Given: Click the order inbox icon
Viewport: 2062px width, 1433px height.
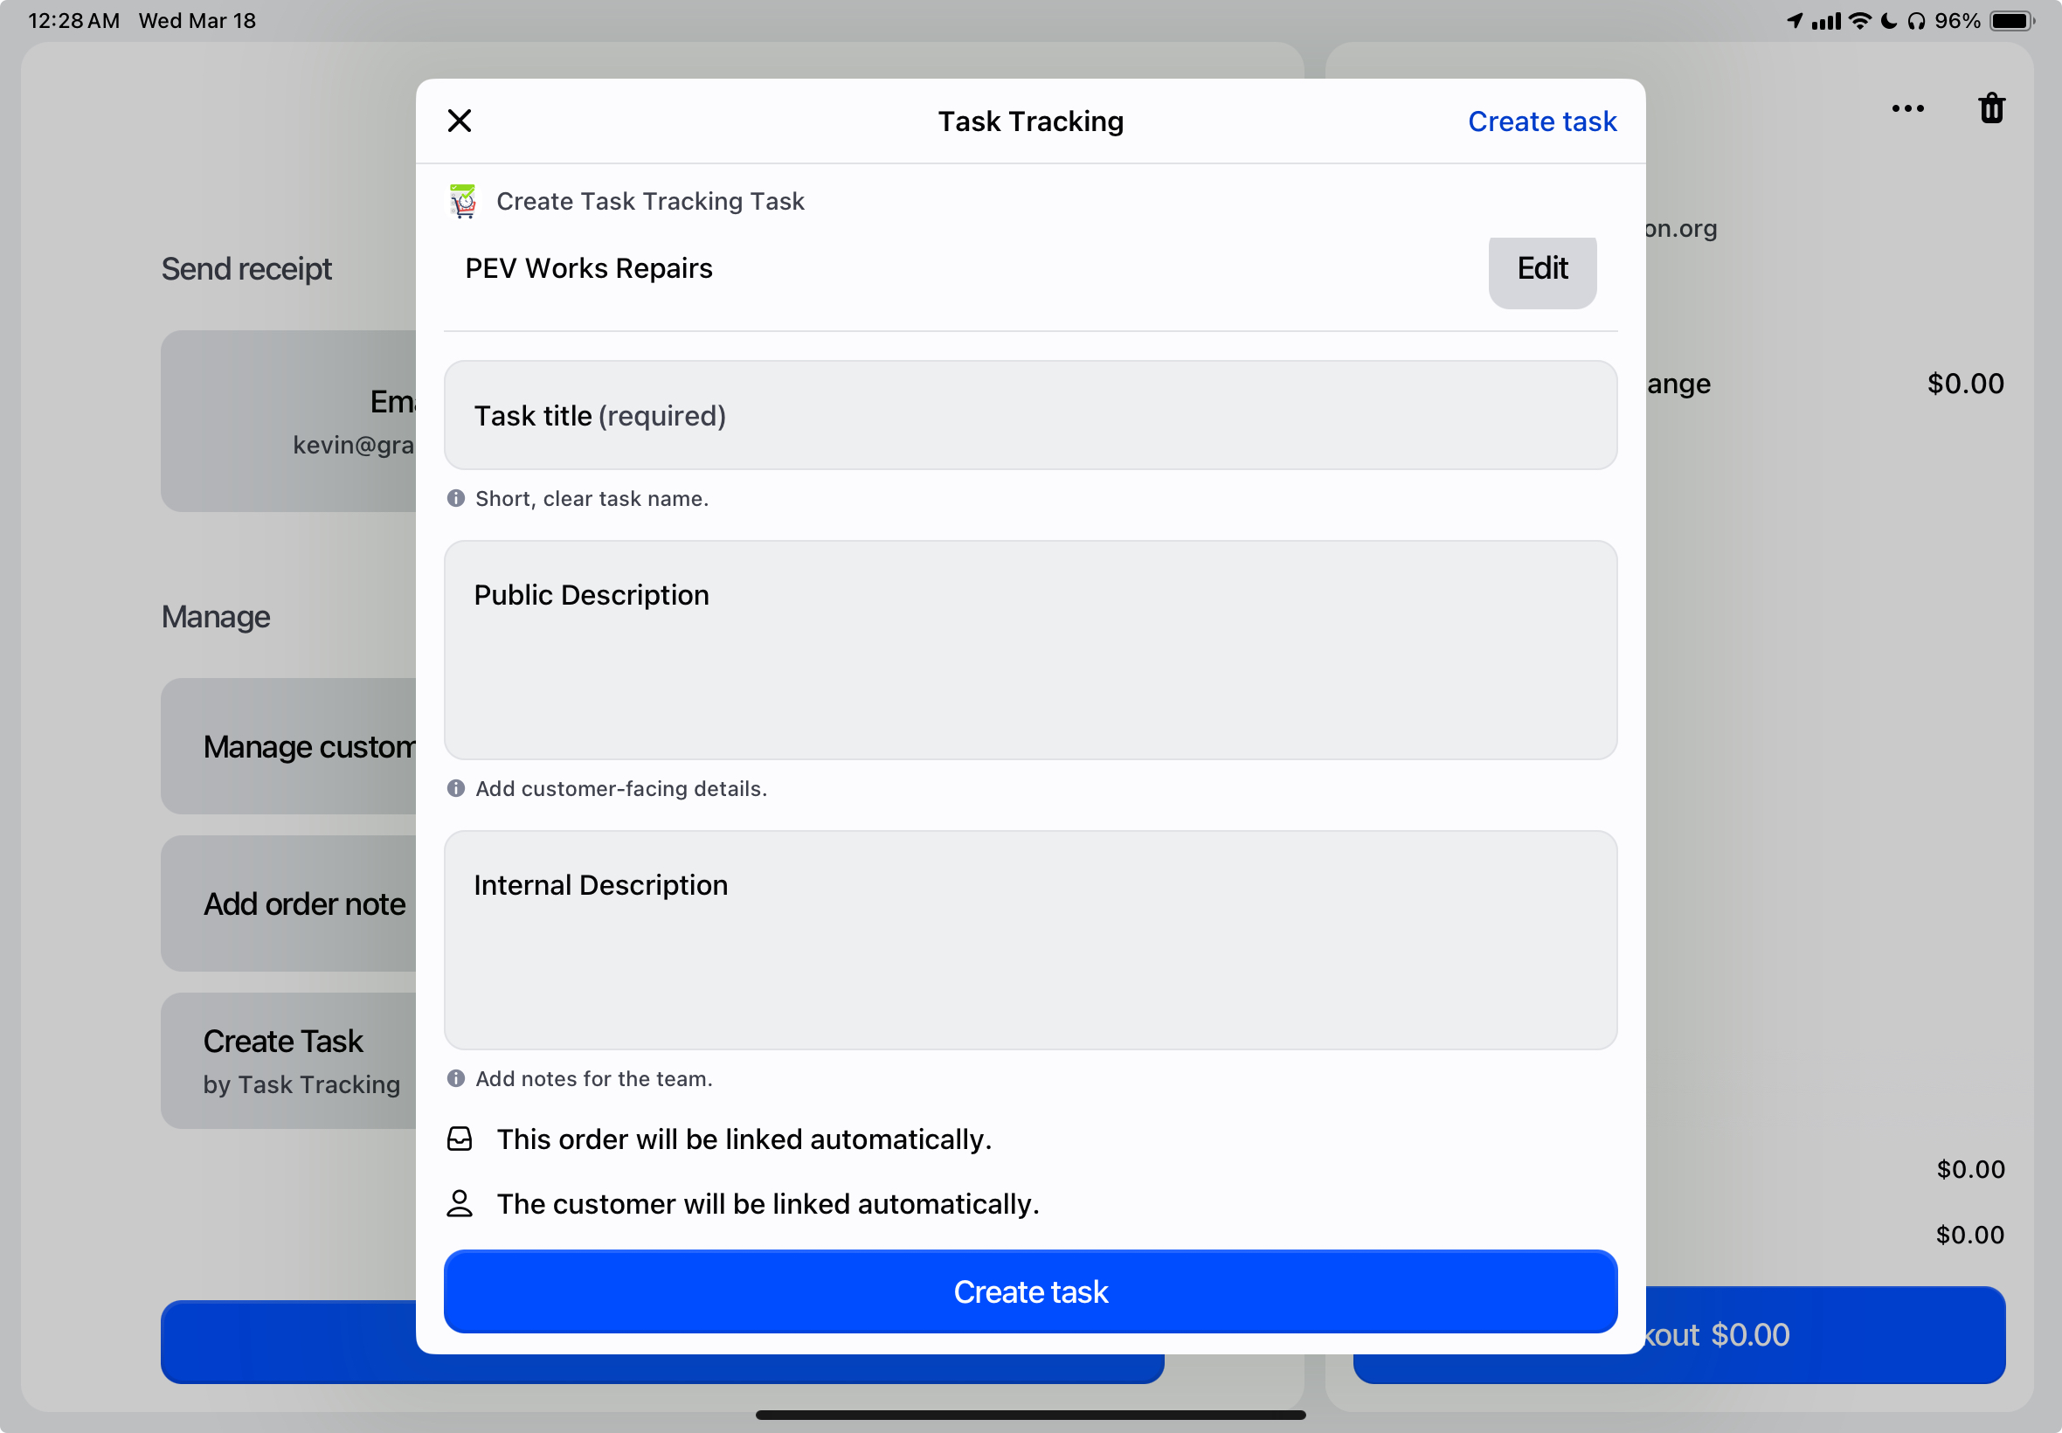Looking at the screenshot, I should click(x=460, y=1139).
